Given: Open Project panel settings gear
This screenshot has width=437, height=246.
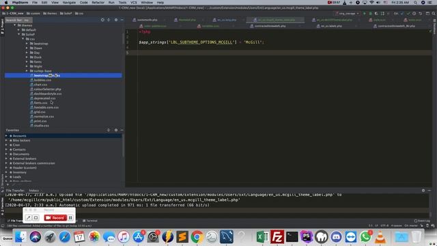Looking at the screenshot, I should click(116, 20).
